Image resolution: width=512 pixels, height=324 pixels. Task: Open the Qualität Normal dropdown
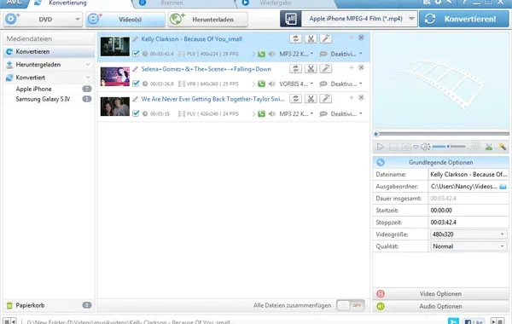468,246
